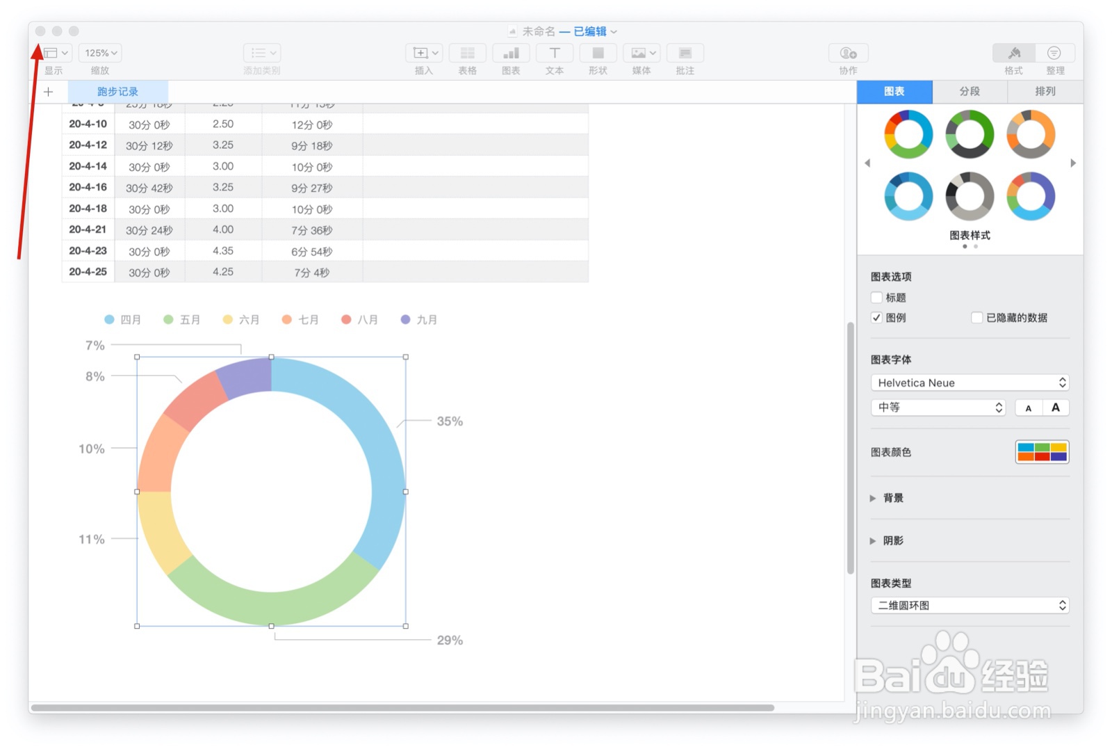Enable the 已隐藏的数据 checkbox
Image resolution: width=1112 pixels, height=749 pixels.
click(x=976, y=318)
